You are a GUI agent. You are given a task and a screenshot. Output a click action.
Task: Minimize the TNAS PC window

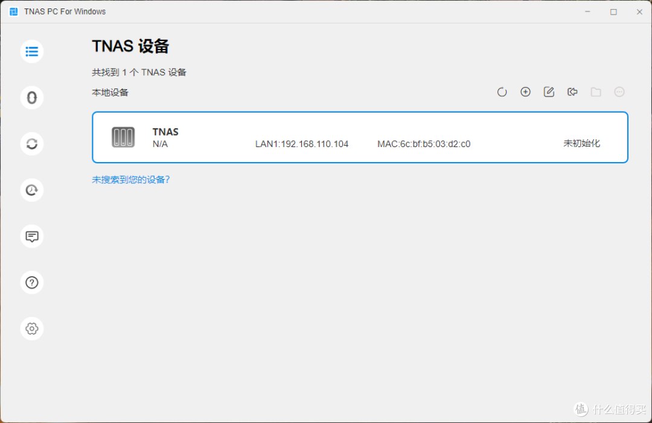(x=587, y=11)
